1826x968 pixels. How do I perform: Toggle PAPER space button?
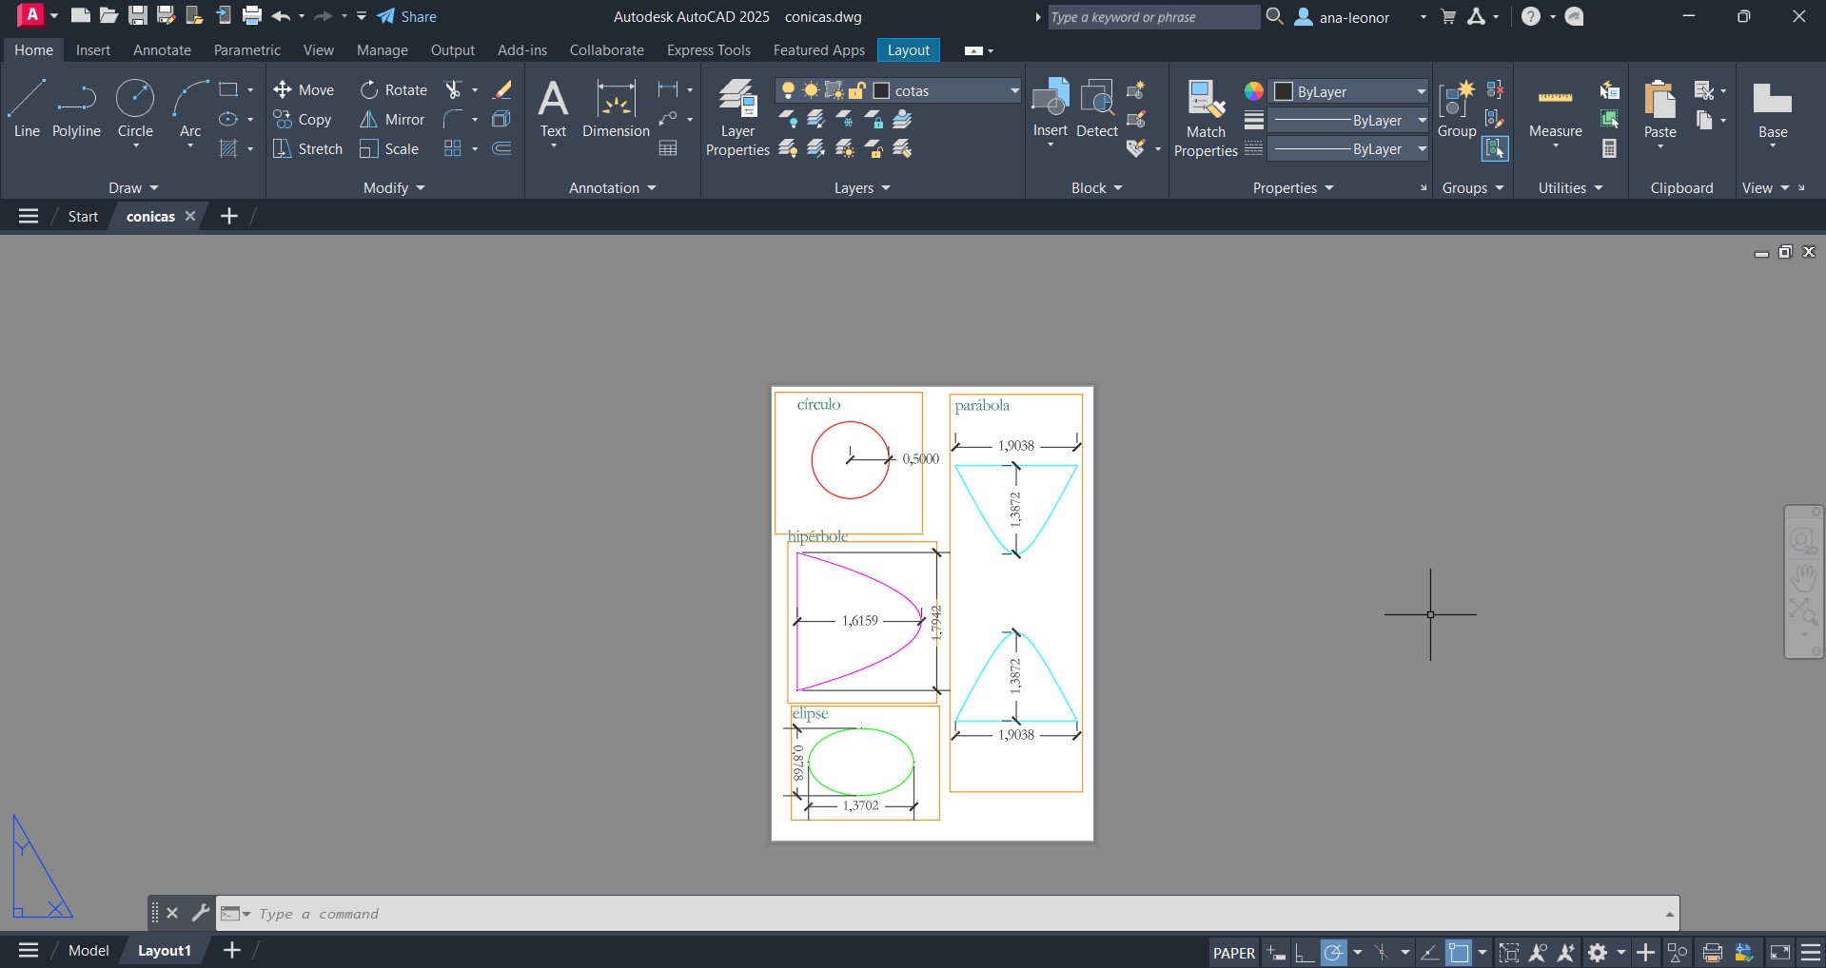pos(1233,953)
